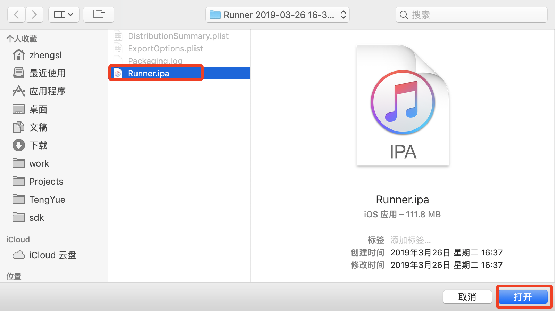
Task: Click the plist icon beside DistributionSummary.plist
Action: (118, 36)
